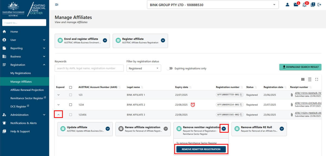Collapse the sidebar menu toggle icon
Image resolution: width=326 pixels, height=156 pixels.
click(x=57, y=5)
